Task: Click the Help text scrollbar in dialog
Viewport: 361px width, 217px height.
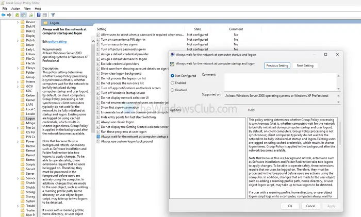Action: coord(340,133)
